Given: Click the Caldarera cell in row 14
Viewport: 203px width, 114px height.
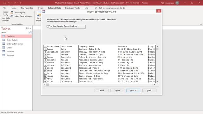Looking at the screenshot, I should click(69, 81).
